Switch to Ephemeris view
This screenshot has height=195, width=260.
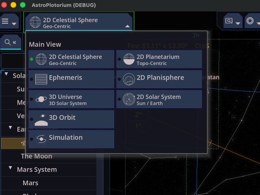pos(71,79)
